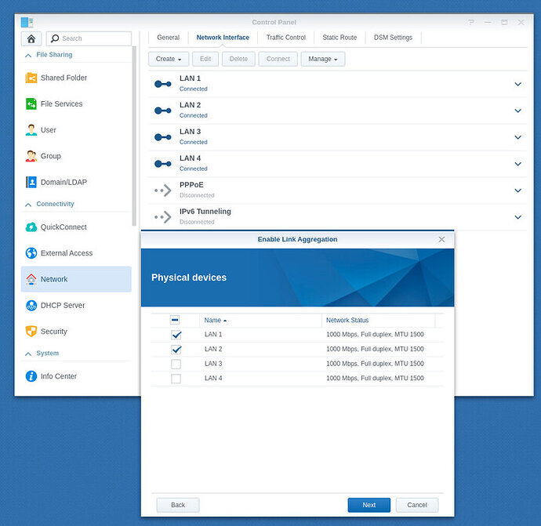Click the sidebar vertical scrollbar
Viewport: 541px width, 526px height.
coord(134,136)
